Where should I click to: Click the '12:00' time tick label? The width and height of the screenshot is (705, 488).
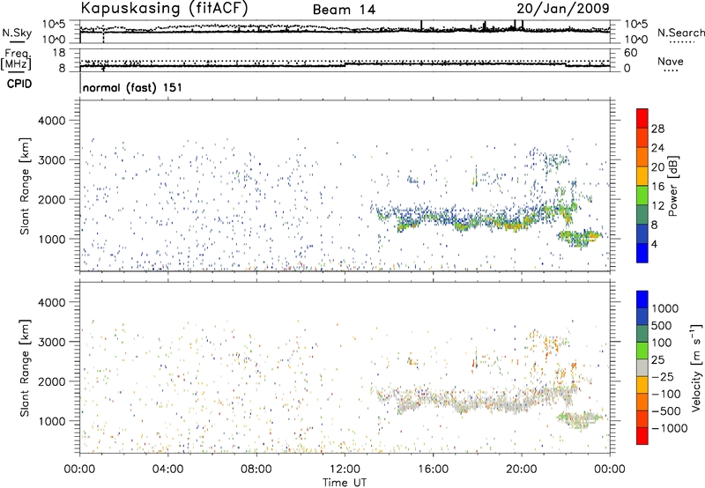point(345,470)
